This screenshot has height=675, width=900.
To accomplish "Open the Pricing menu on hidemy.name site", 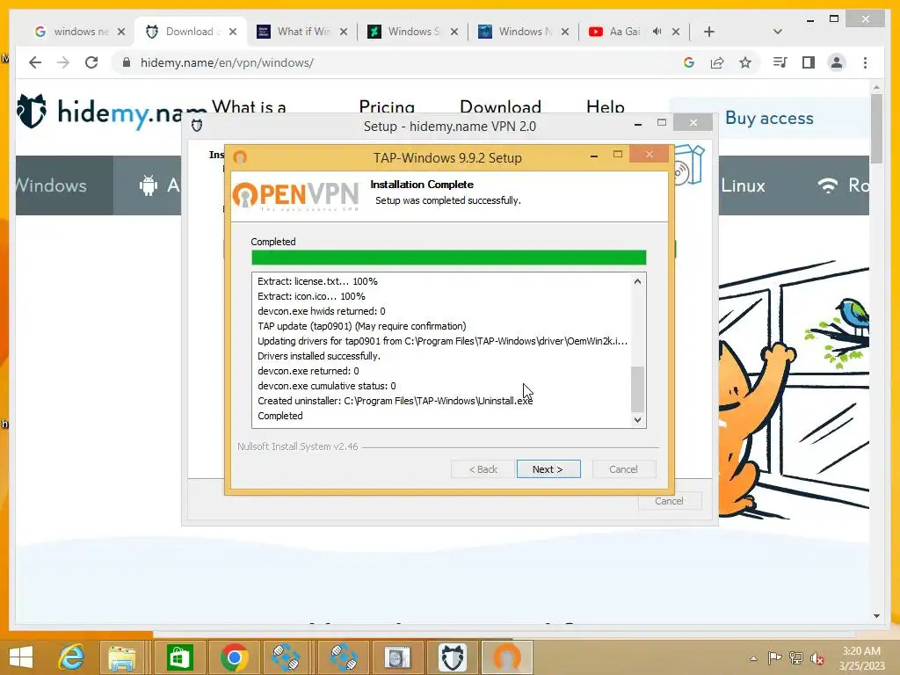I will click(x=387, y=106).
